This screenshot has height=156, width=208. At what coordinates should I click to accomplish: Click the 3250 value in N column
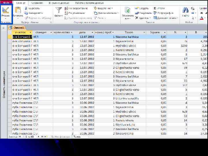pyautogui.click(x=184, y=46)
